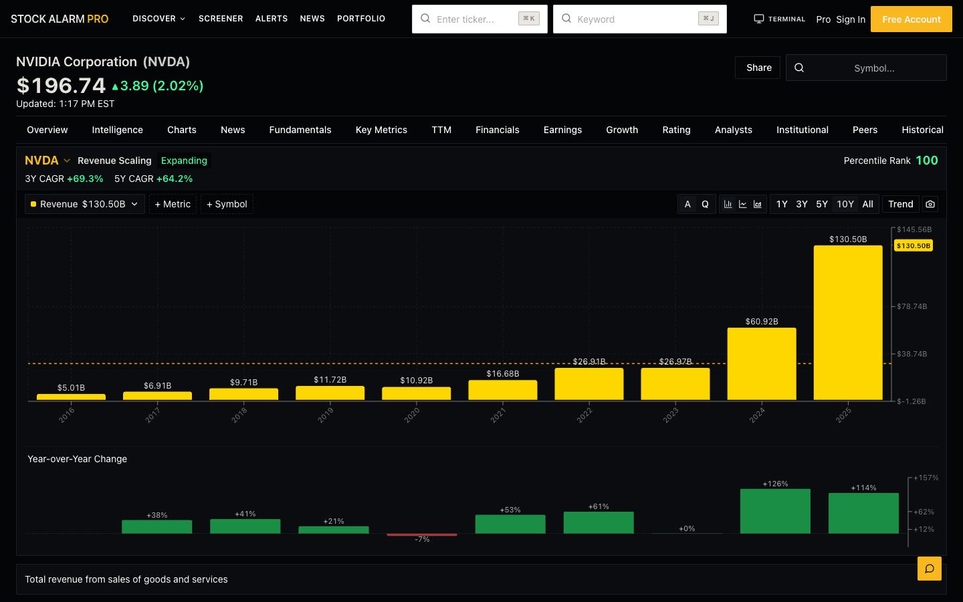Click the 2024 revenue bar $60.92B
963x602 pixels.
click(x=762, y=364)
